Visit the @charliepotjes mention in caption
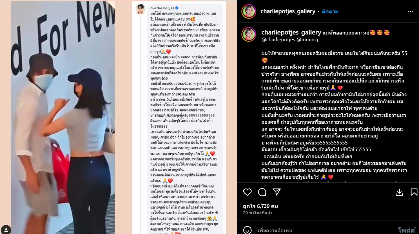 coord(278,40)
